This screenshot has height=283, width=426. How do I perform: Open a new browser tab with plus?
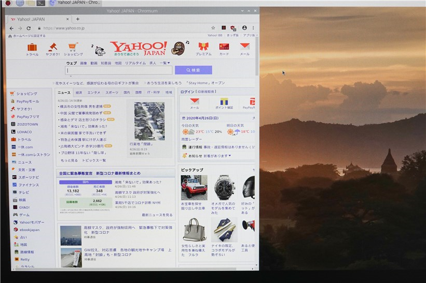78,19
